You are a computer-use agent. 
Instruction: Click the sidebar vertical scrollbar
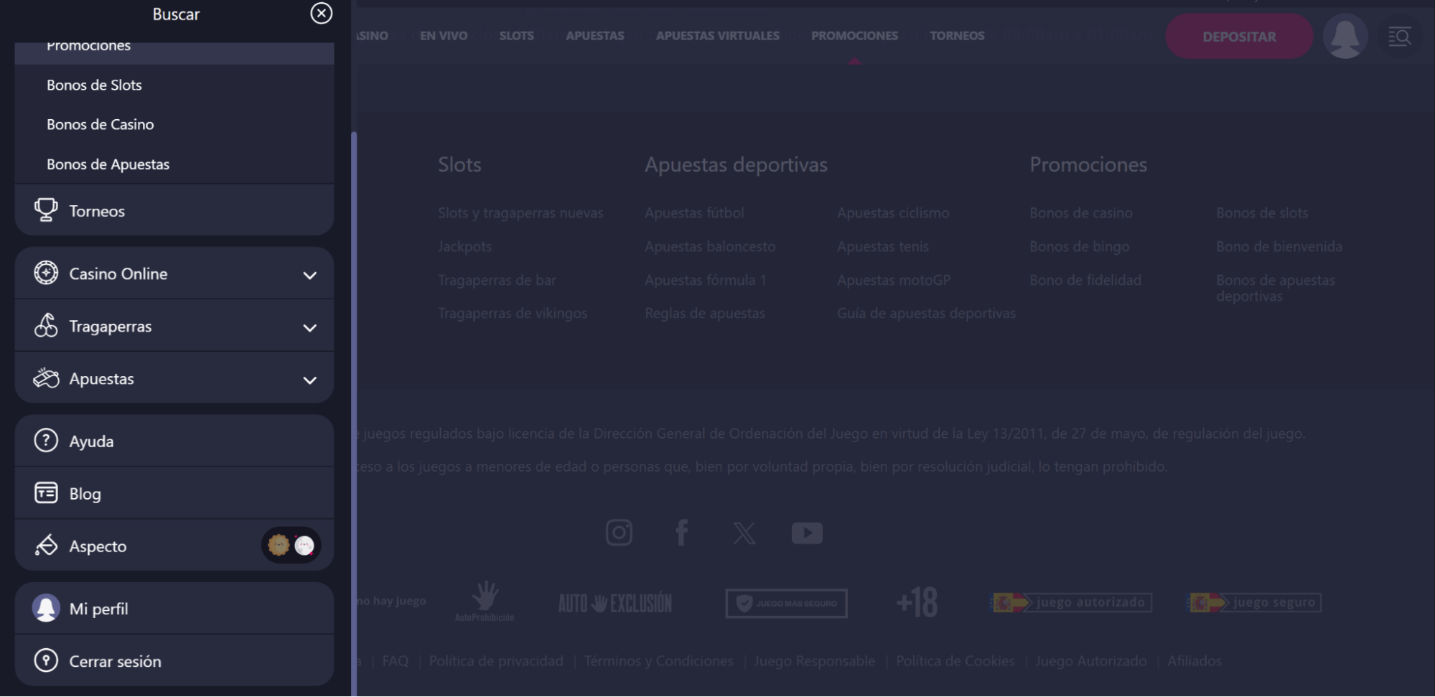point(354,413)
